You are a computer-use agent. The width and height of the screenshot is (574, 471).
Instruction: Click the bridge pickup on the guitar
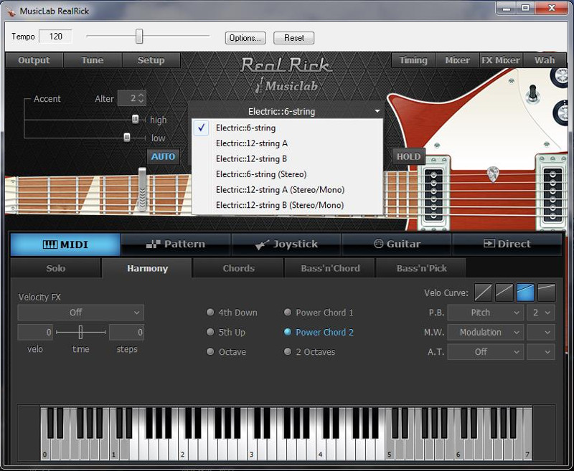pos(552,194)
